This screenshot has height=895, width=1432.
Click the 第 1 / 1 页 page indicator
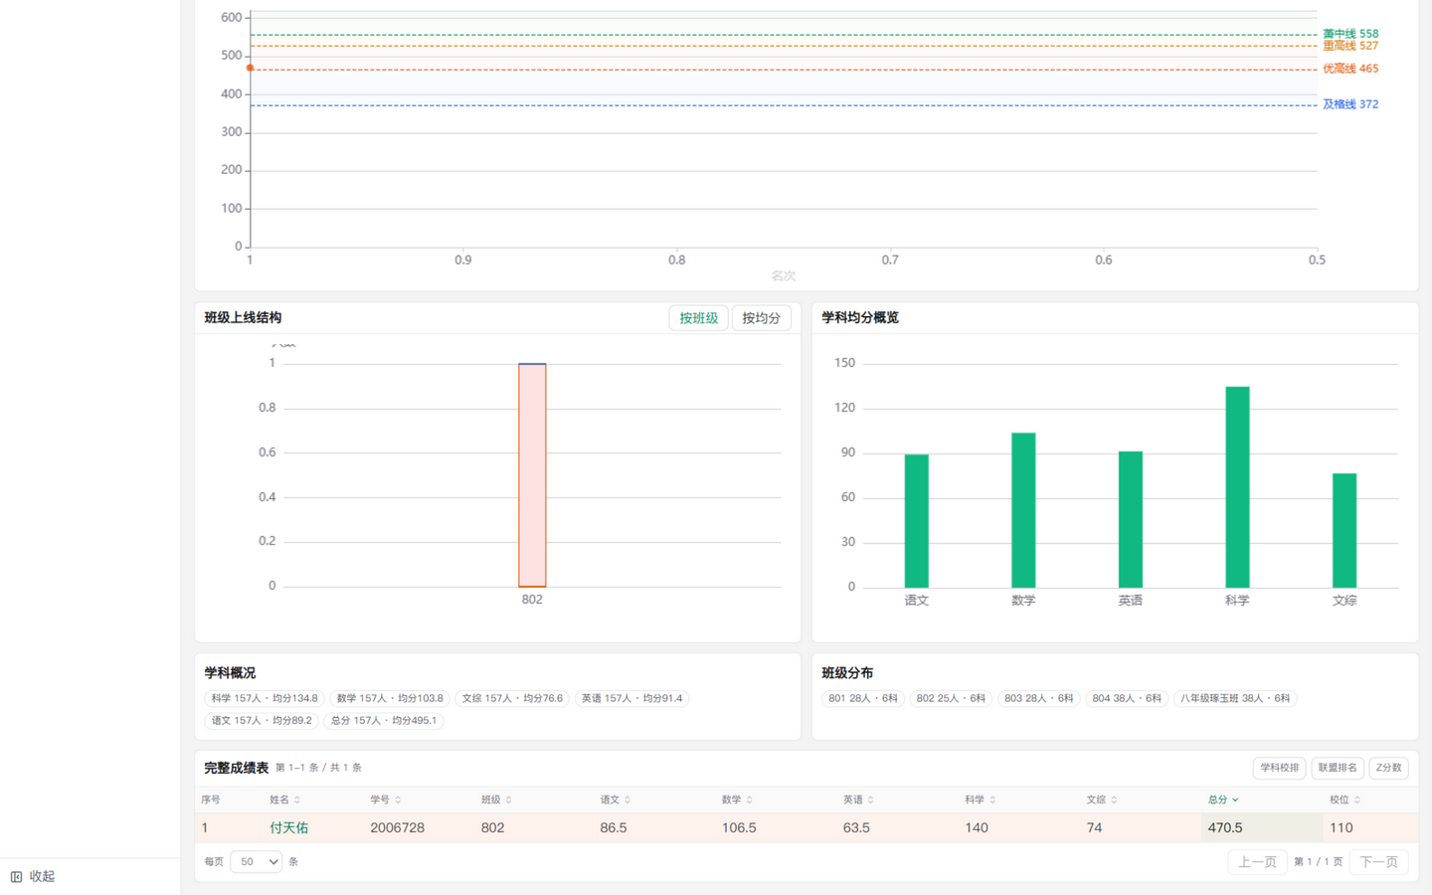(1318, 862)
